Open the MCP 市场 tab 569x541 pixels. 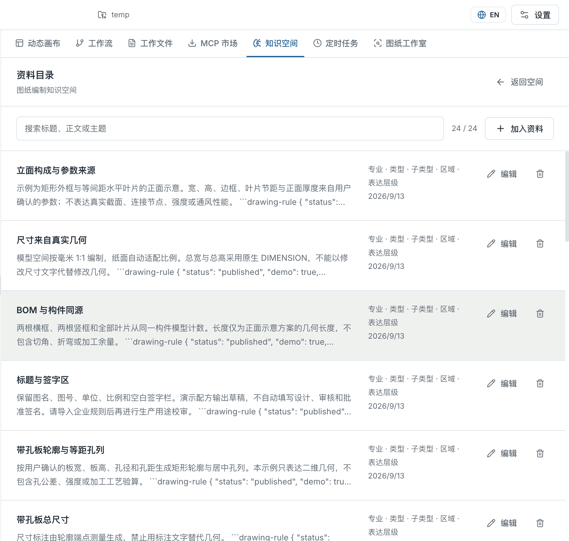213,43
